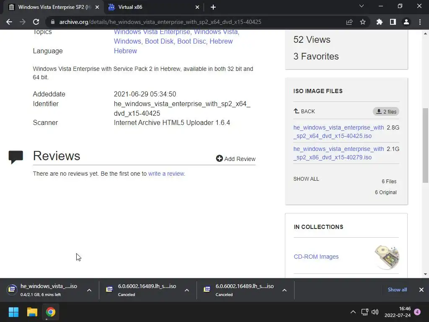Screen dimensions: 429x322
Task: Open the Windows Vista topic link
Action: point(216,32)
